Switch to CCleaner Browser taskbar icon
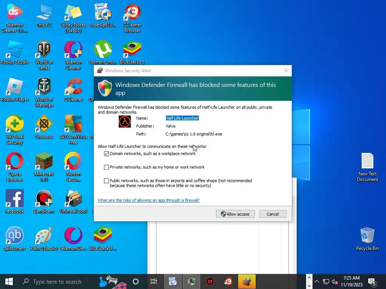Viewport: 386px width, 289px height. coord(228,281)
